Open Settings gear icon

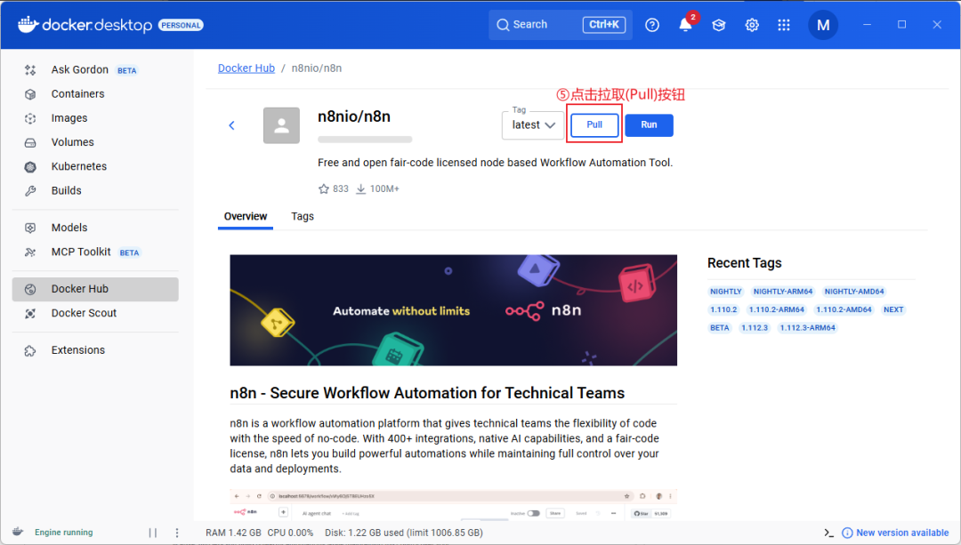click(x=752, y=25)
